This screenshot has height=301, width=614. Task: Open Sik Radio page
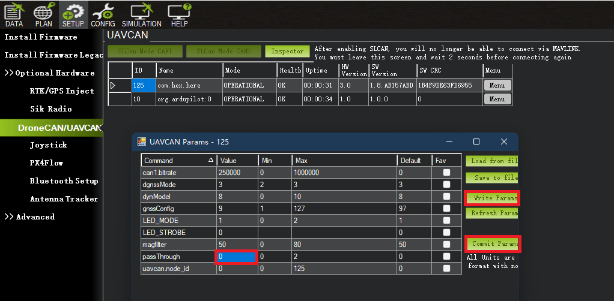click(x=51, y=109)
